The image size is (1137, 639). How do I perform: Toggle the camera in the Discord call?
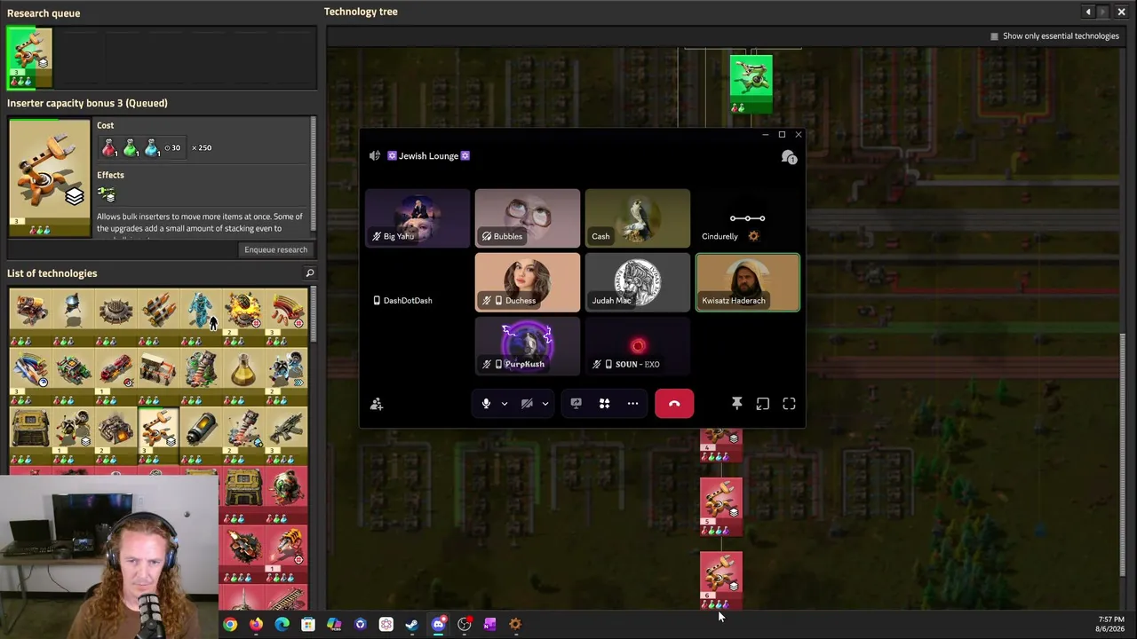[x=527, y=404]
